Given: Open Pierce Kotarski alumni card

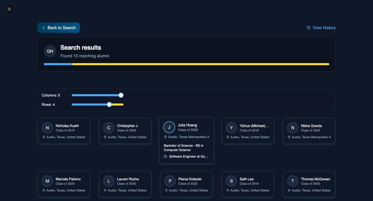Looking at the screenshot, I should pyautogui.click(x=186, y=184).
